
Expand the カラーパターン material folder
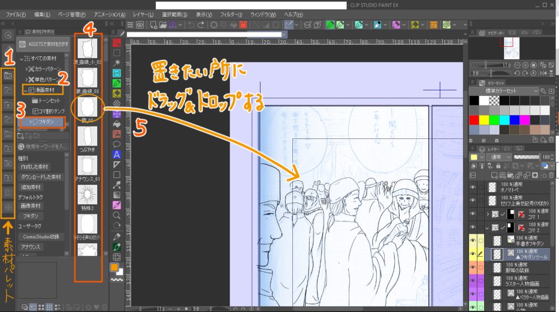point(27,69)
